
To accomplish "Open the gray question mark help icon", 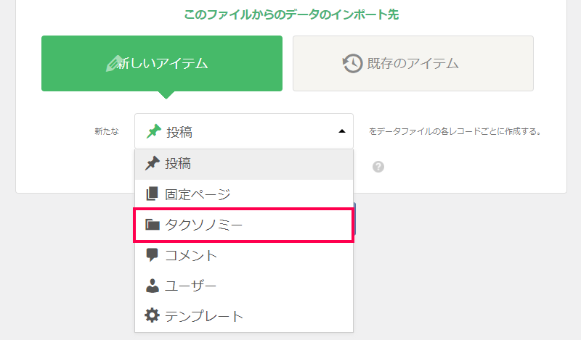I will (378, 167).
